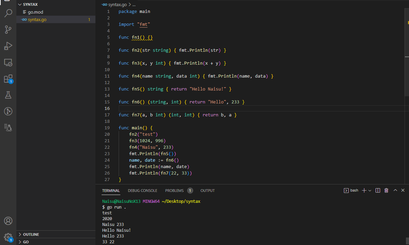Open the Remote Explorer view

8,63
